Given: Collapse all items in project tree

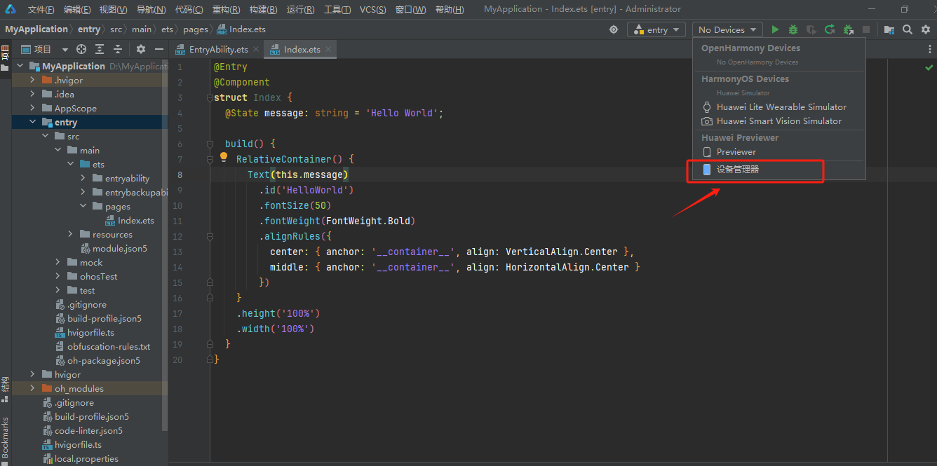Looking at the screenshot, I should point(118,49).
